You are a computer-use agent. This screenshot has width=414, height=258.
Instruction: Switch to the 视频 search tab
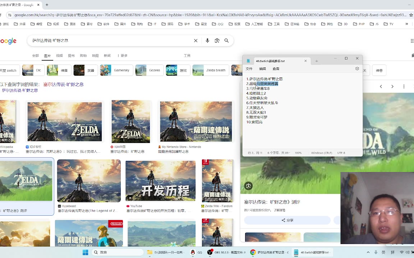tap(59, 56)
